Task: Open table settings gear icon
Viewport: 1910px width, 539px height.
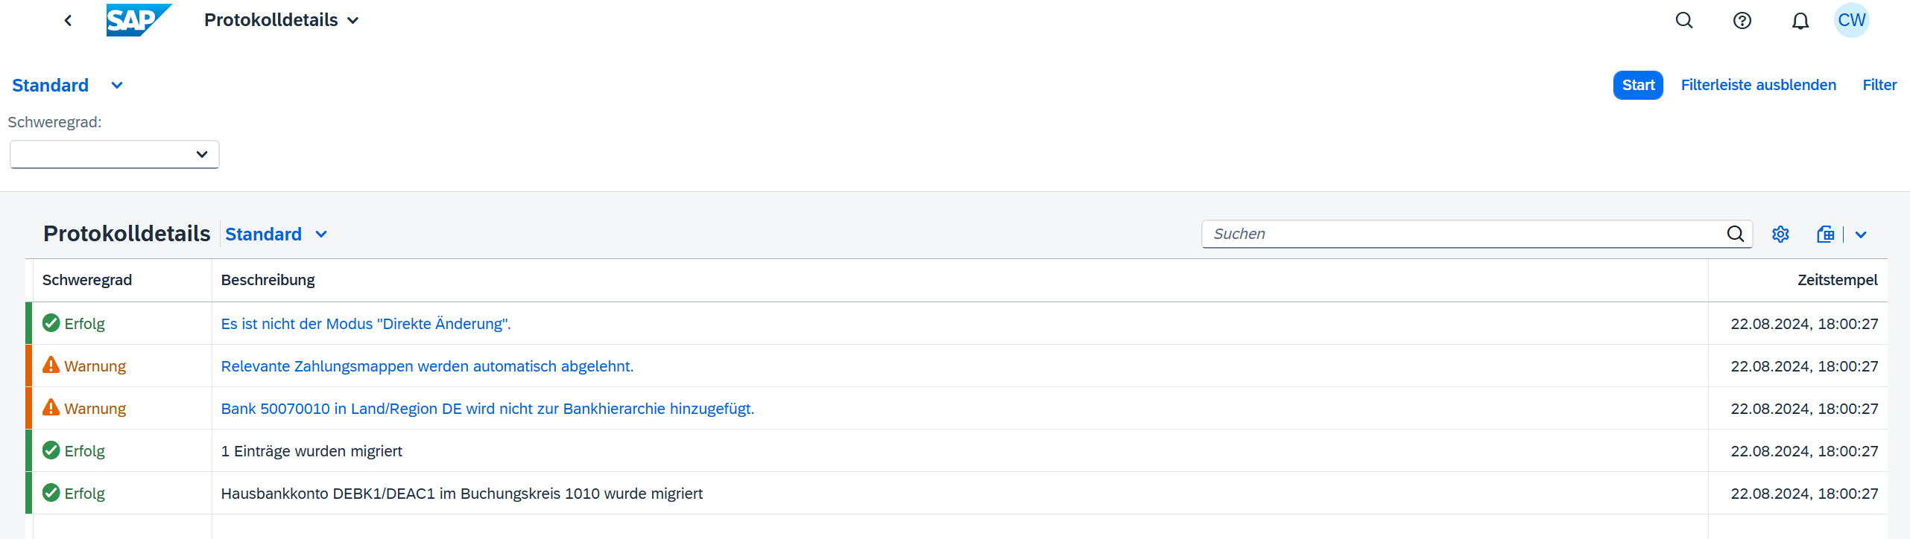Action: [x=1780, y=235]
